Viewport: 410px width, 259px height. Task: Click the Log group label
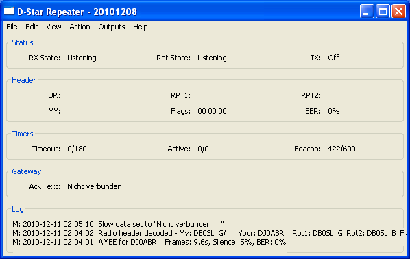click(18, 209)
